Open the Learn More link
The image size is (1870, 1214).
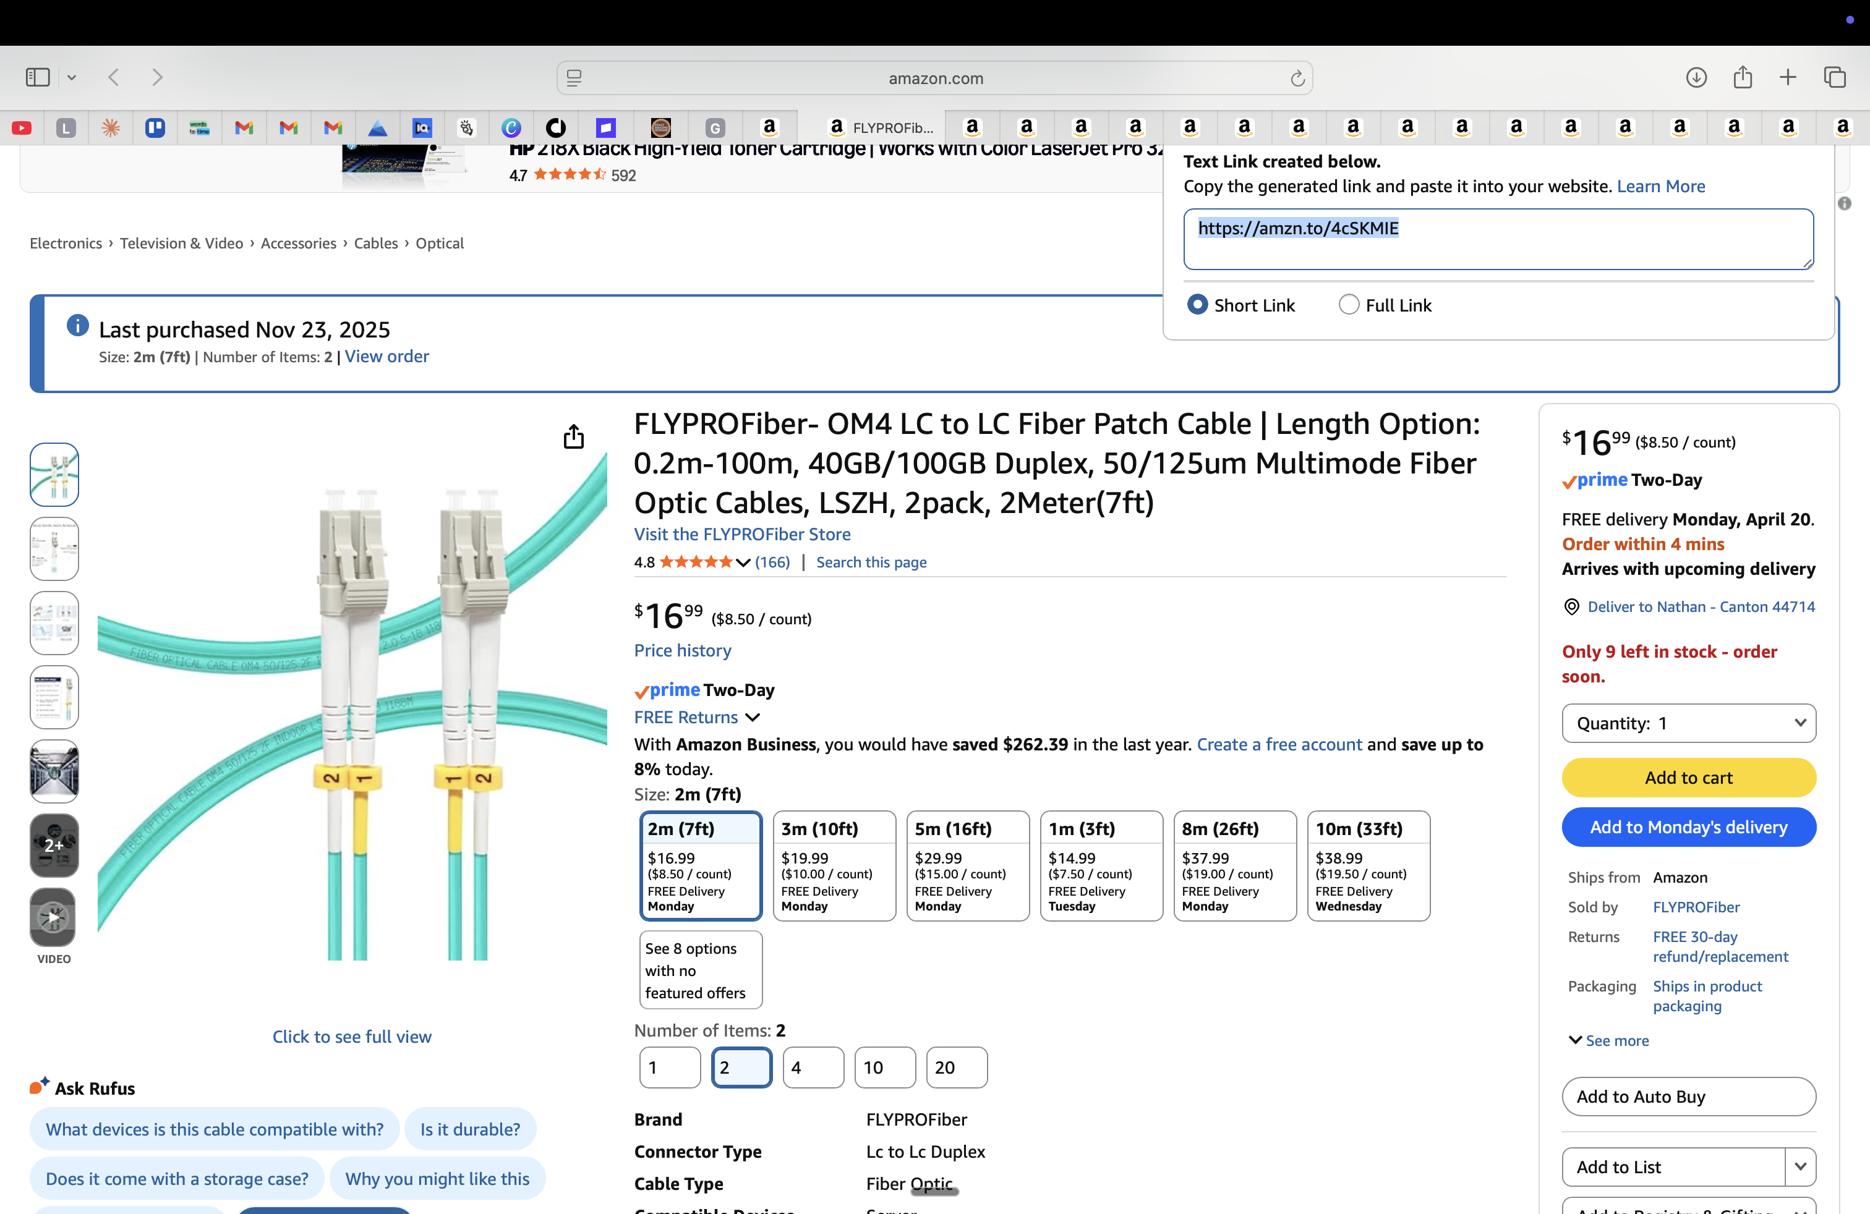1661,186
